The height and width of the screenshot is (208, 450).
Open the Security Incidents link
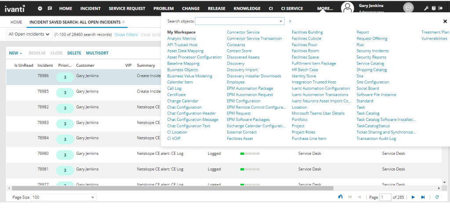click(x=373, y=51)
